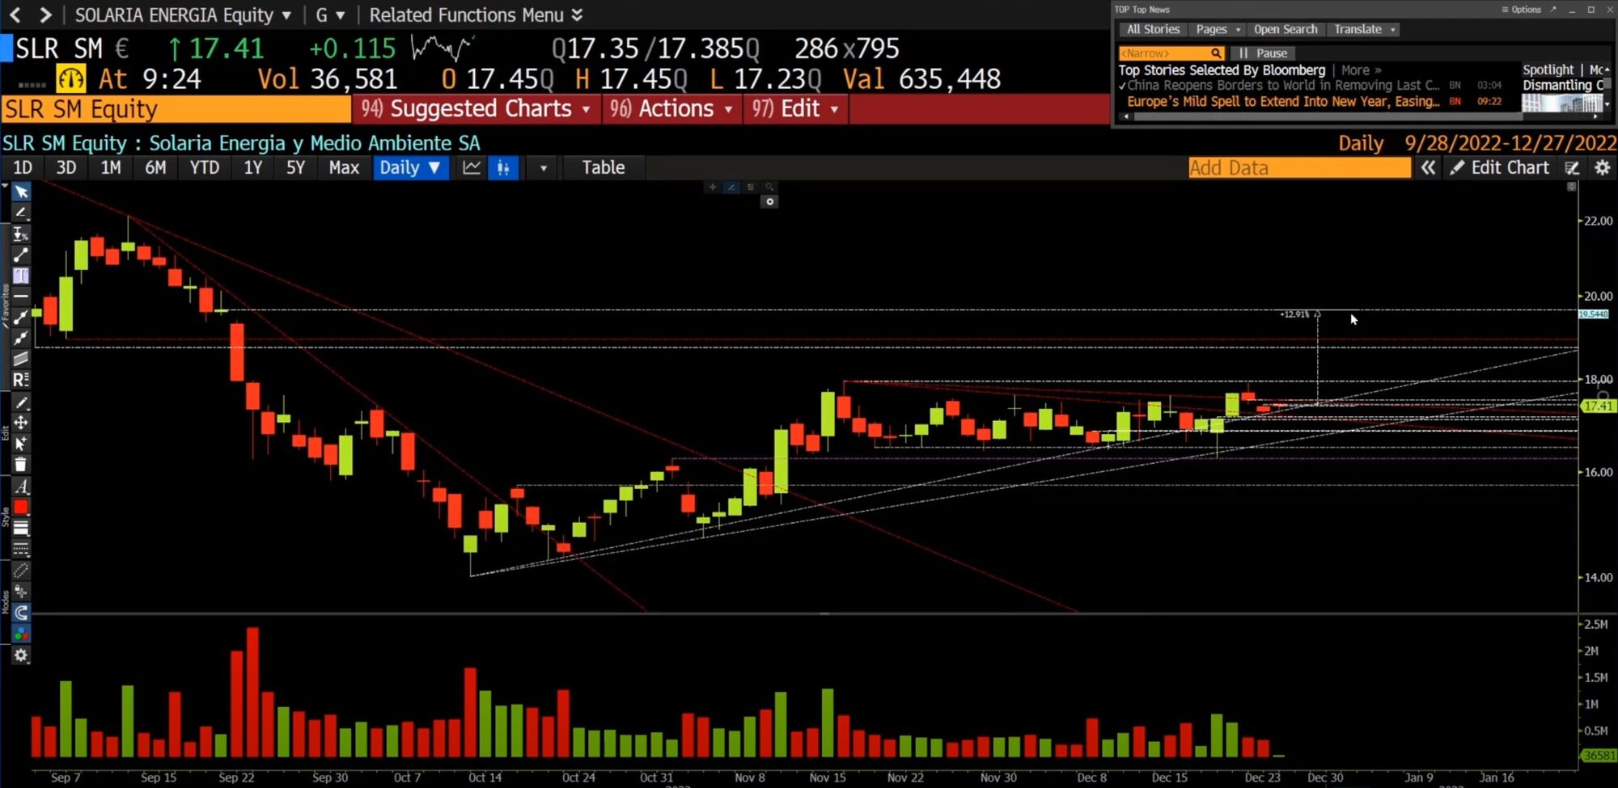Open the line thickness style picker
Viewport: 1618px width, 788px height.
click(21, 529)
